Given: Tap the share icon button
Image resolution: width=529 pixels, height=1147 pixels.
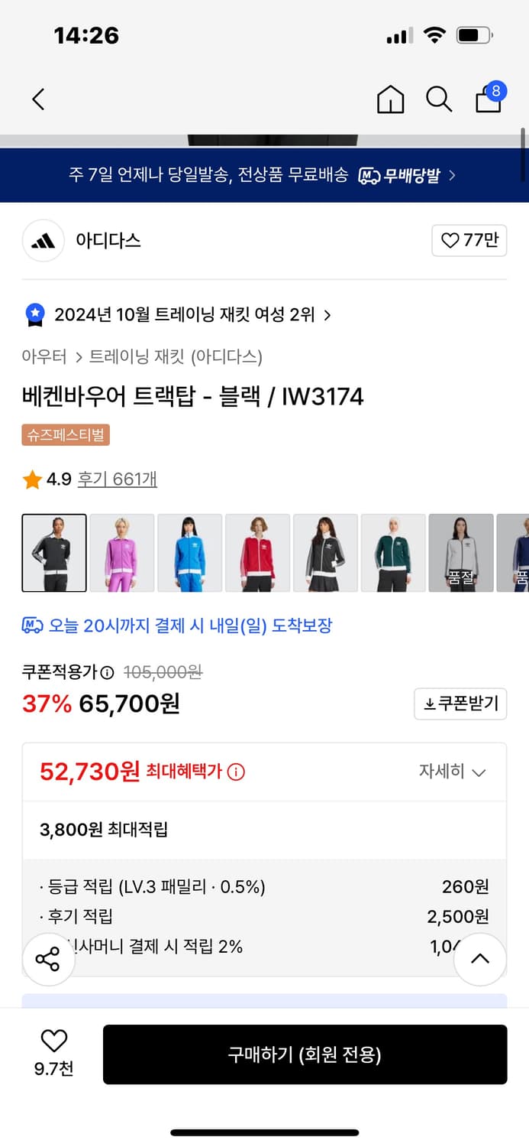Looking at the screenshot, I should pyautogui.click(x=48, y=959).
